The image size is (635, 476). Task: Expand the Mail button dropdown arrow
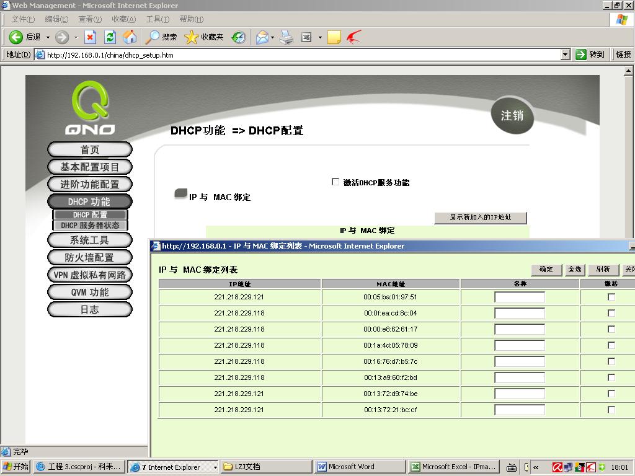272,37
